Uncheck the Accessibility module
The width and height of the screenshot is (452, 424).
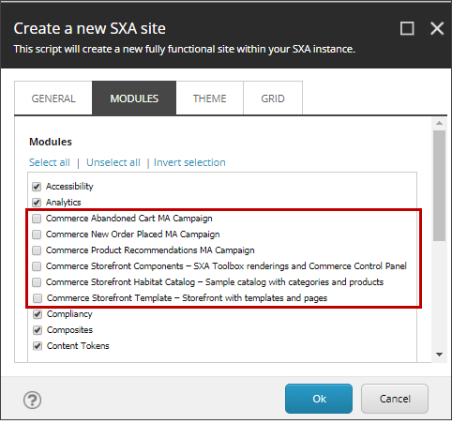(37, 187)
